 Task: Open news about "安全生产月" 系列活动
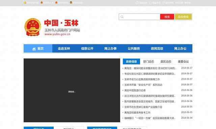click(x=143, y=85)
